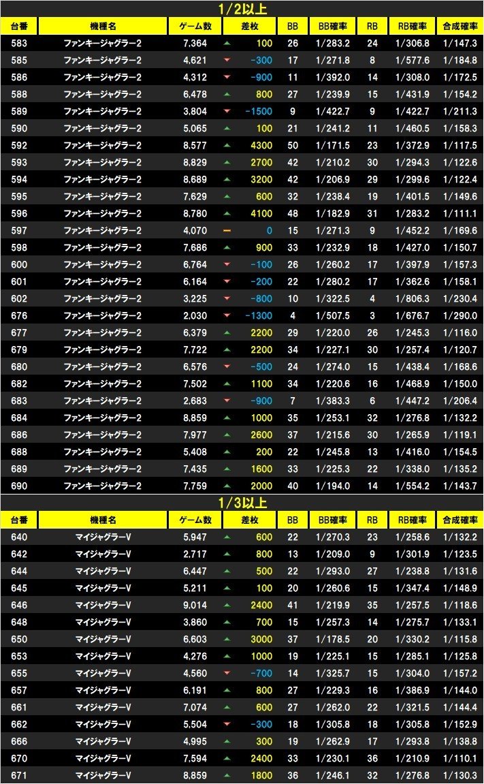Click the red down arrow in row 680
Viewport: 484px width, 784px height.
coord(227,366)
